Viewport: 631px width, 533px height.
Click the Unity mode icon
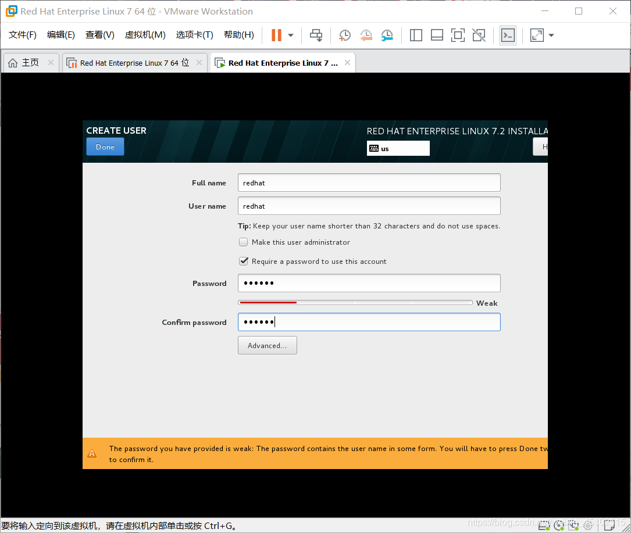click(x=479, y=35)
